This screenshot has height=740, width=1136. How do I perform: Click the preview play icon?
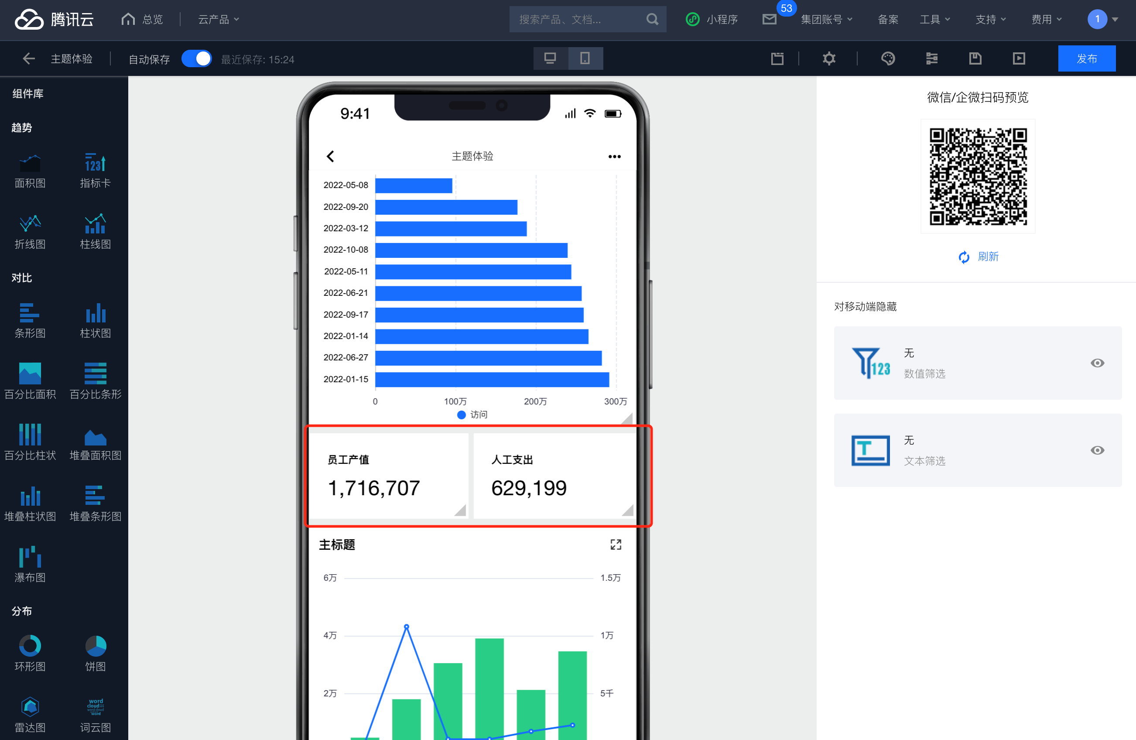click(x=1019, y=59)
